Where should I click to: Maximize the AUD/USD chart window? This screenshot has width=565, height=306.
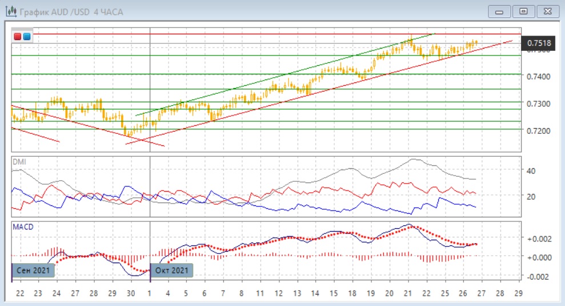[523, 11]
